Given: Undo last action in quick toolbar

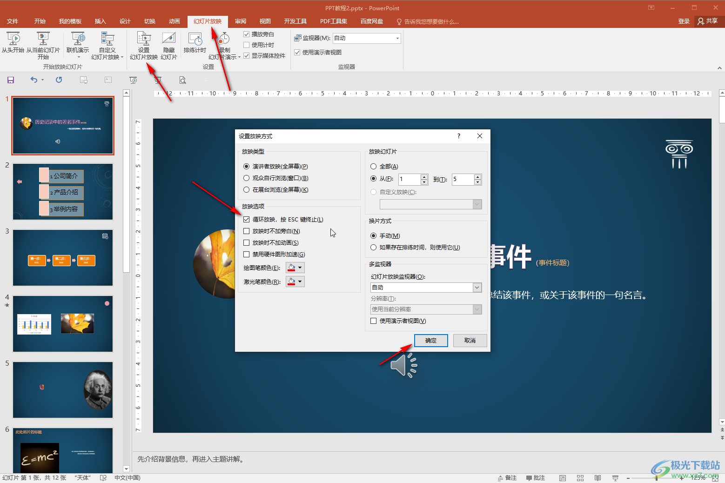Looking at the screenshot, I should (x=34, y=80).
